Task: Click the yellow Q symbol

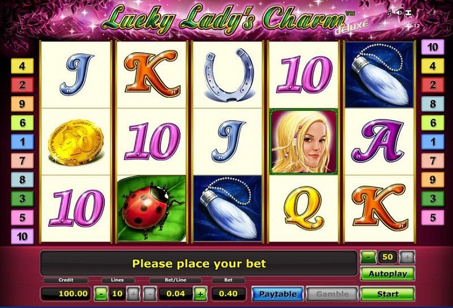Action: [x=303, y=208]
